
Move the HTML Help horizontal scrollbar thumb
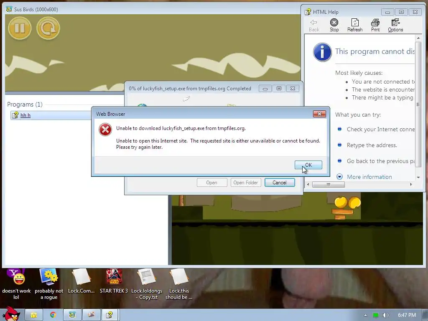tap(329, 184)
